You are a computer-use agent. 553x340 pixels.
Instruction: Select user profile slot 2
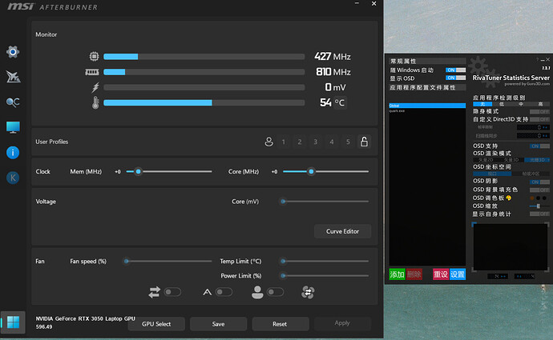[x=300, y=142]
